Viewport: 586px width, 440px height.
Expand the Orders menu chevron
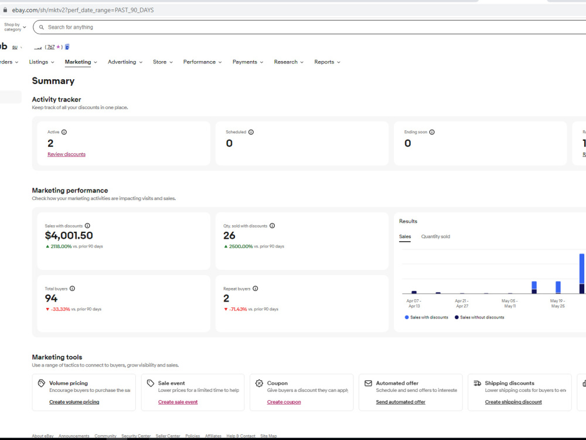pyautogui.click(x=17, y=63)
